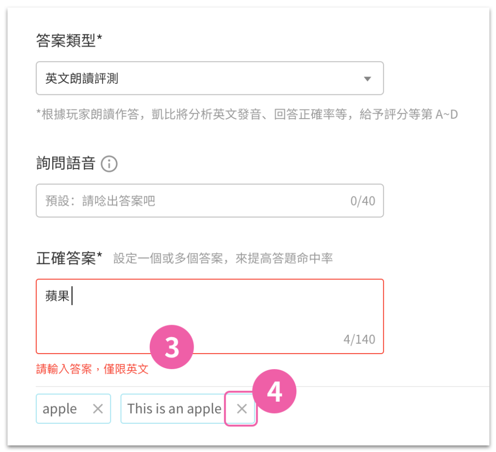The width and height of the screenshot is (496, 452).
Task: Click the hint text 設定一個或多個答案
Action: [x=168, y=258]
